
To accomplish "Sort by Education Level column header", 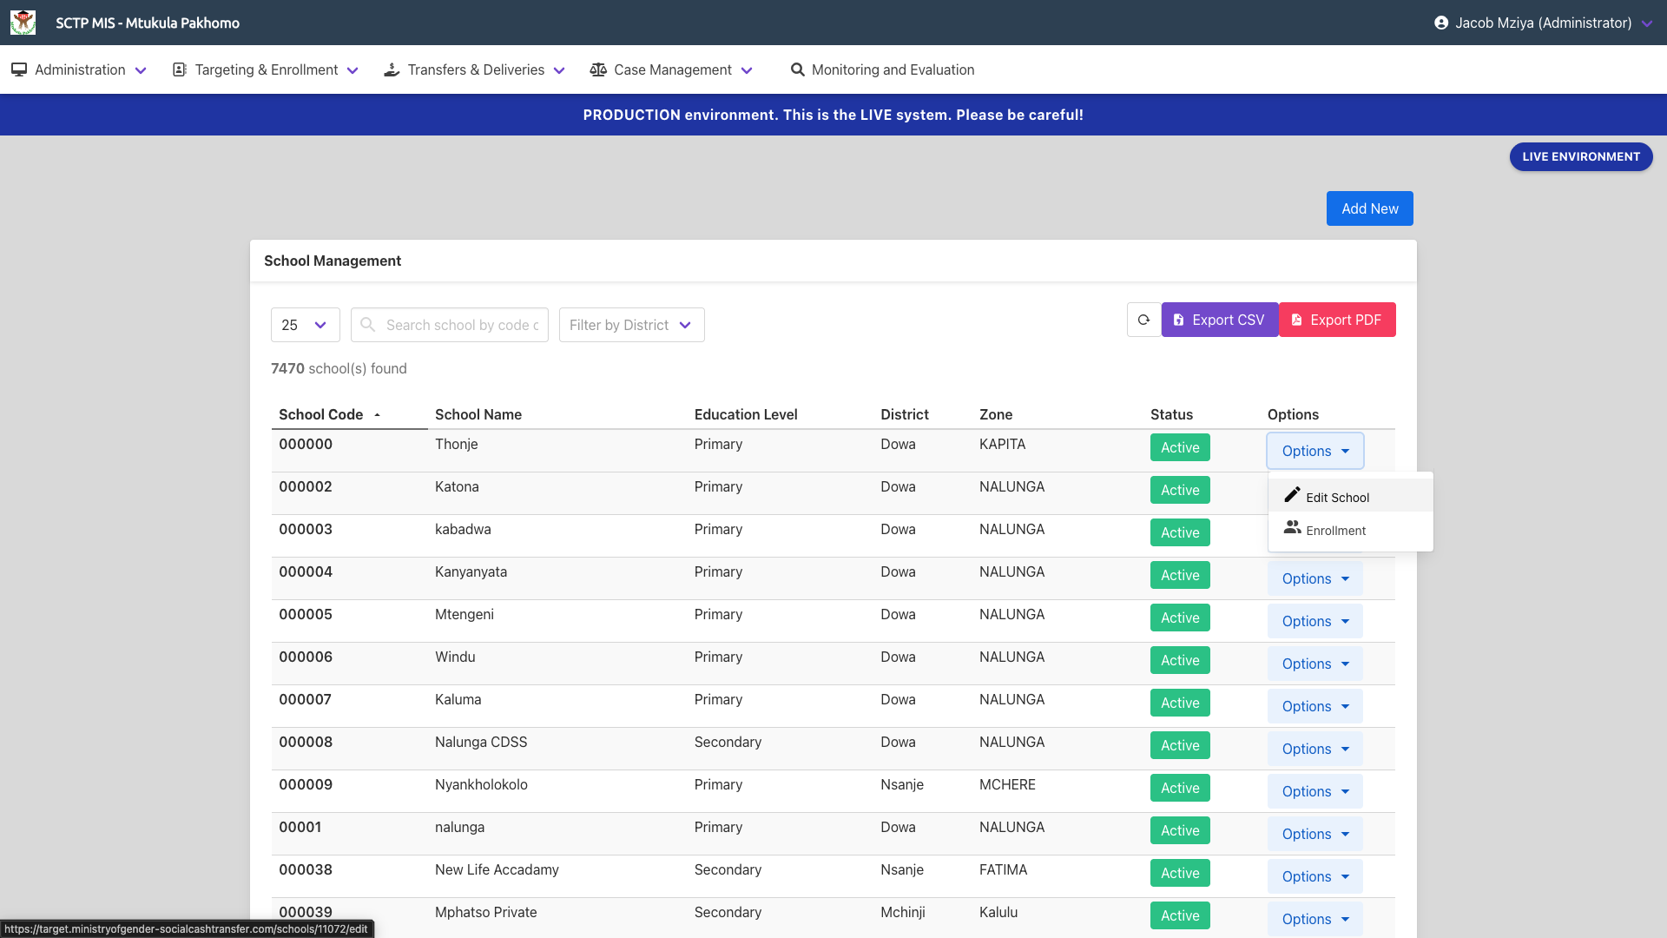I will (746, 414).
